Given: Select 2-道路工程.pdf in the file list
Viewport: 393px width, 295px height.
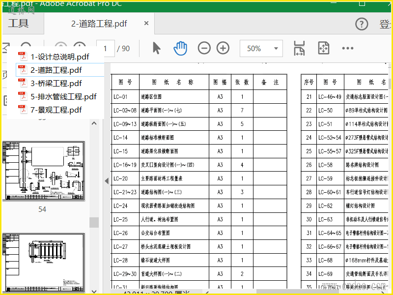Looking at the screenshot, I should 60,70.
